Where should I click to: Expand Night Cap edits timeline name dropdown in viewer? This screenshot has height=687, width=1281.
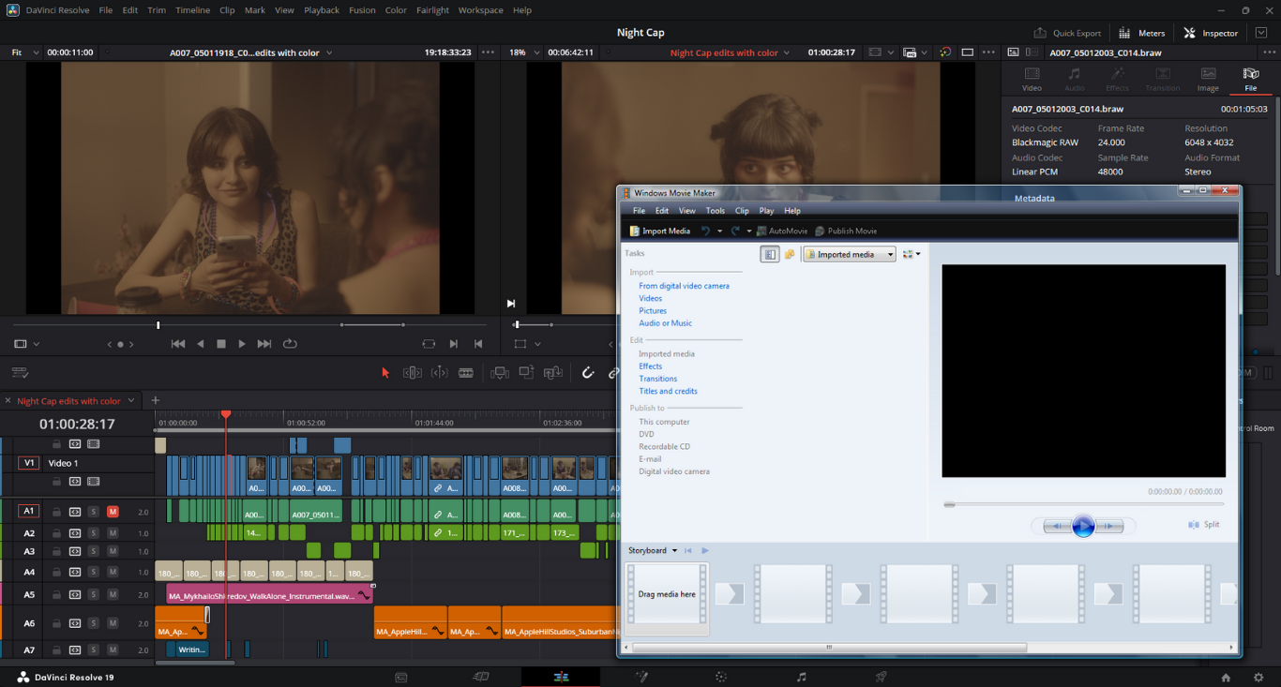pyautogui.click(x=787, y=52)
